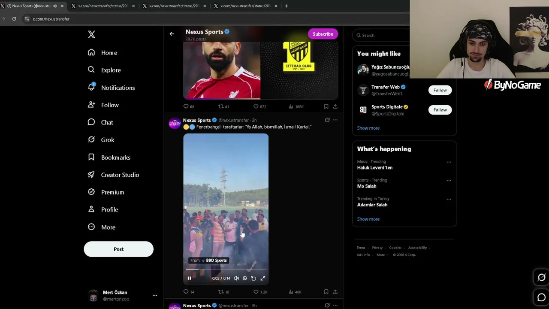Follow the Sports Digitale account
Image resolution: width=549 pixels, height=309 pixels.
tap(440, 110)
